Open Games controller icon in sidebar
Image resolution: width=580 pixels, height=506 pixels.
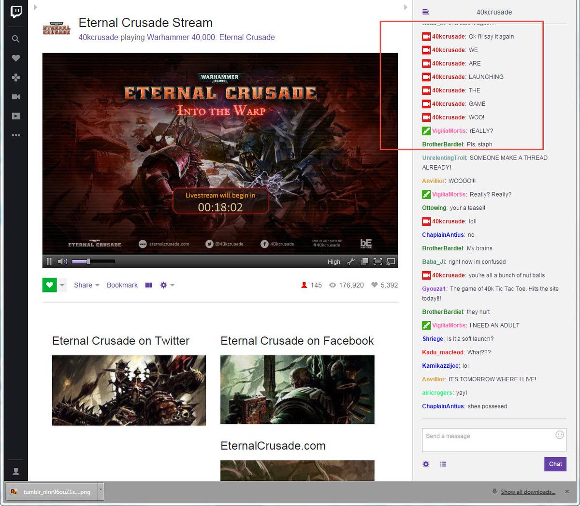pos(16,77)
